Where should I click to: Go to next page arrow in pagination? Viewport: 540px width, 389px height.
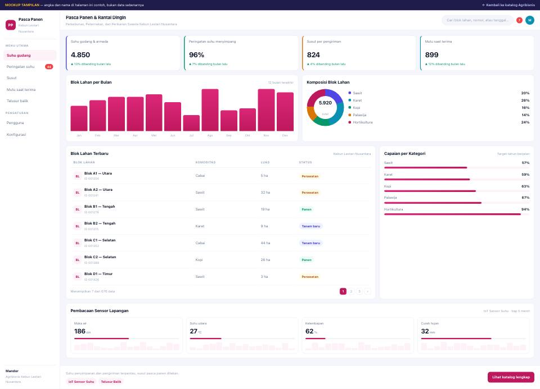click(x=367, y=291)
